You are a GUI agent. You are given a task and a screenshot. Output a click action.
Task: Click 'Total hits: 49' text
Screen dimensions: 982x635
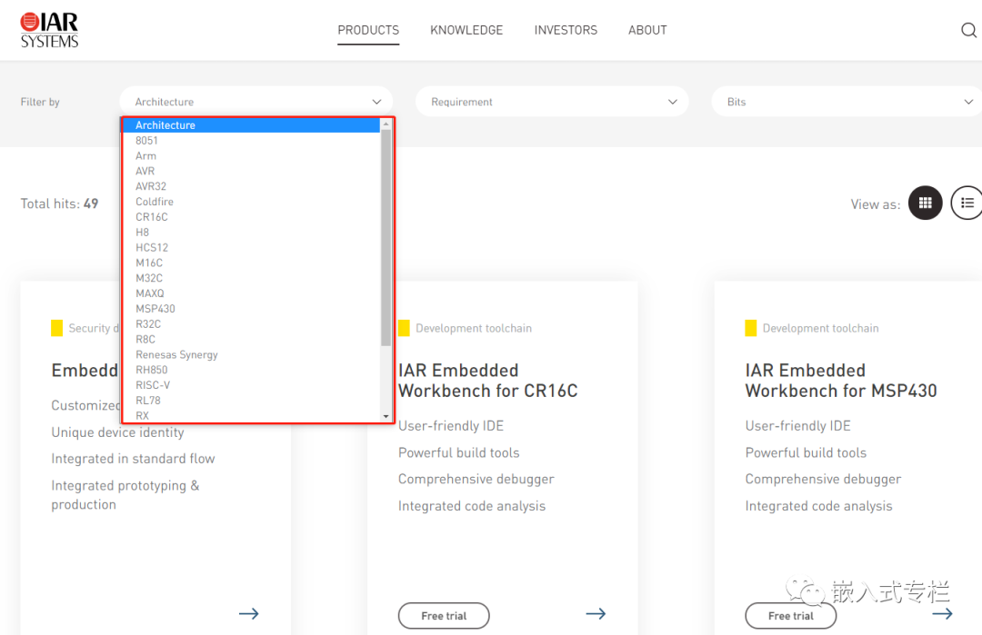tap(59, 203)
